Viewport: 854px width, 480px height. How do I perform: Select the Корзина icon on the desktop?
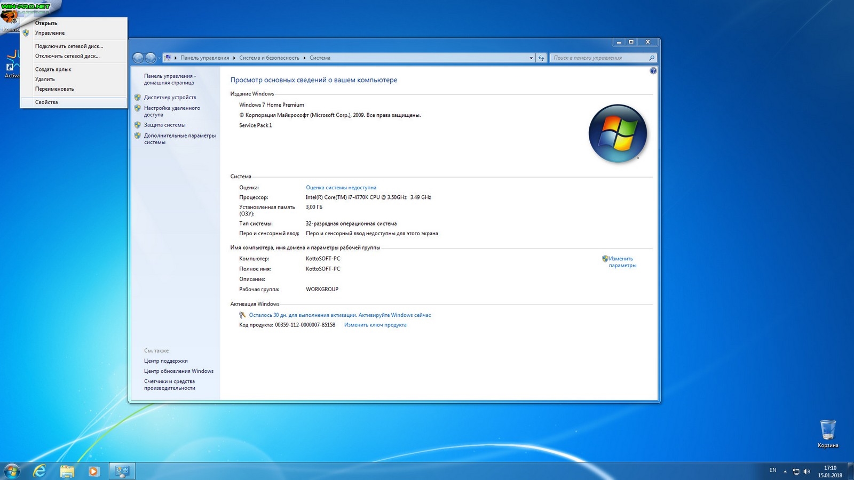[x=828, y=434]
